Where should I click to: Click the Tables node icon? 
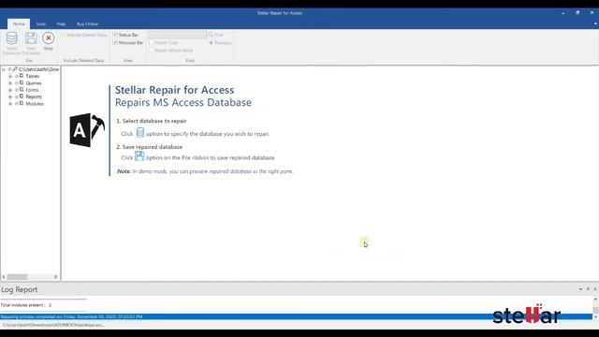[x=22, y=76]
